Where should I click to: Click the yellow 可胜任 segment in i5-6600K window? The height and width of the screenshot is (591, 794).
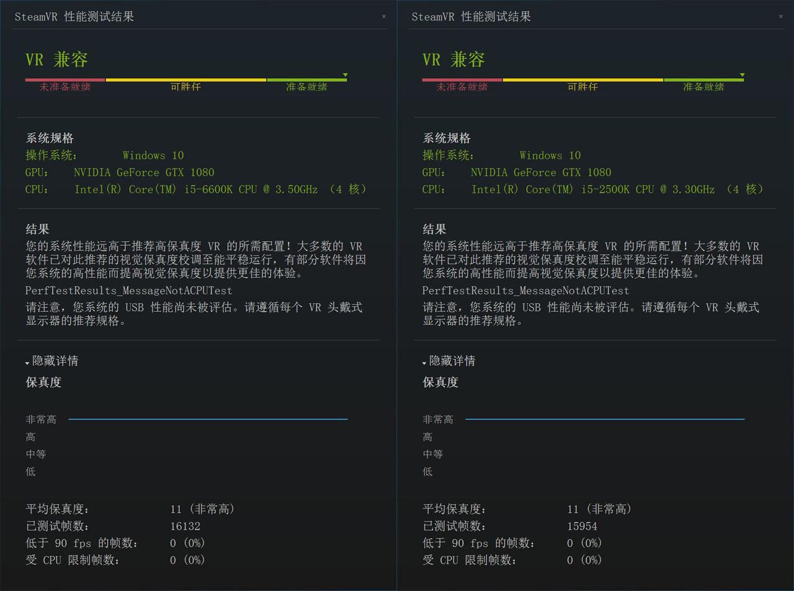[185, 80]
